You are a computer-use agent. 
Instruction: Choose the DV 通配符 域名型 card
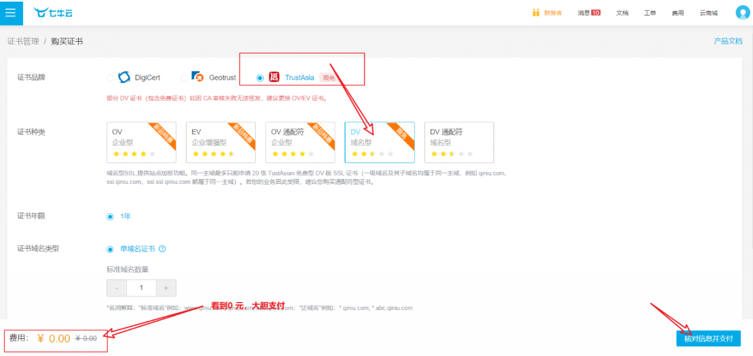[459, 142]
